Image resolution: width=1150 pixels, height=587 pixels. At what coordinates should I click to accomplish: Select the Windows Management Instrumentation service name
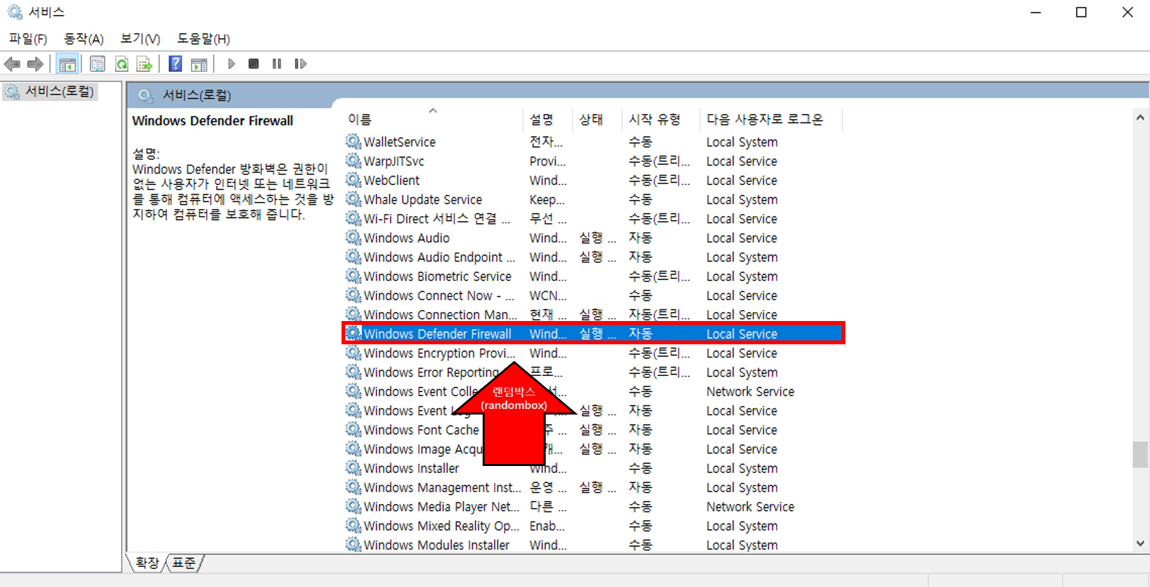(442, 487)
